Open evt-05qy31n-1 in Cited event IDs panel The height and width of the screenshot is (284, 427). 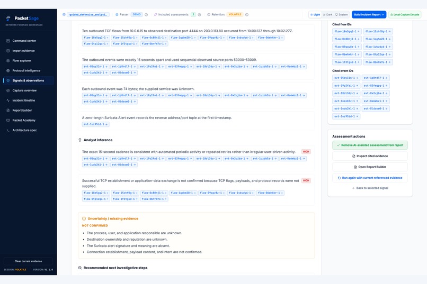[346, 78]
